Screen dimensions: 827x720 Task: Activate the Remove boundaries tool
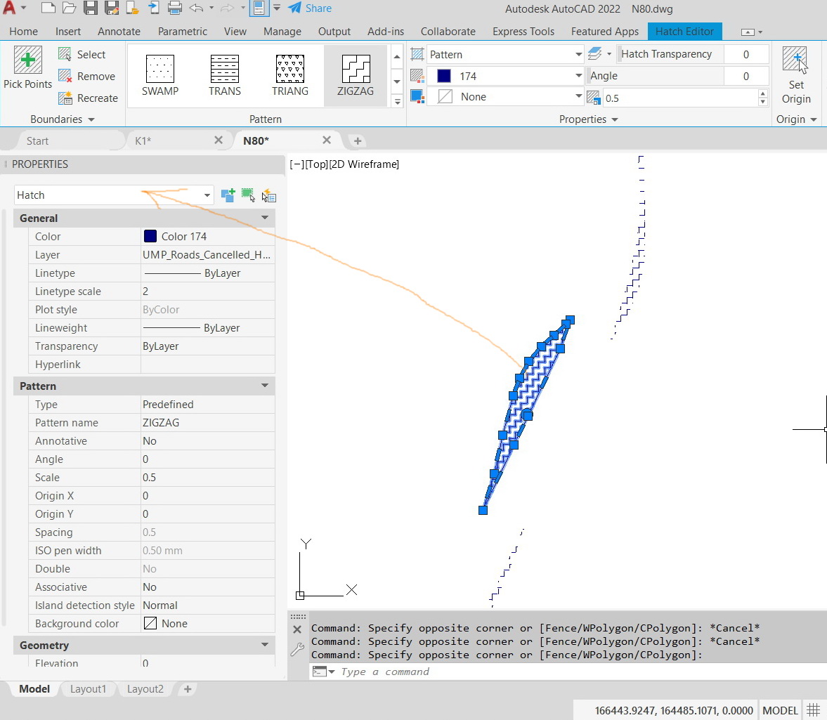tap(88, 76)
